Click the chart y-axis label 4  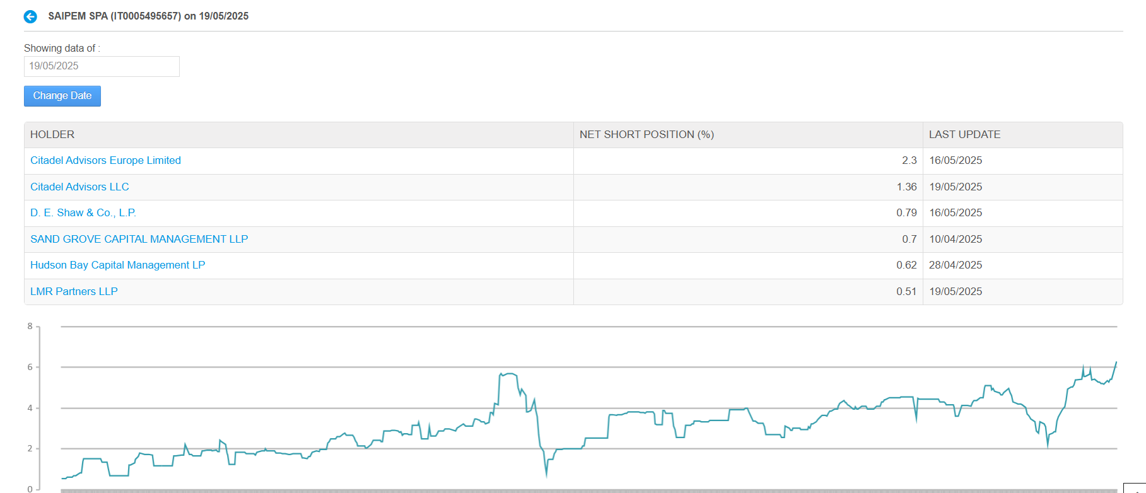click(x=30, y=409)
